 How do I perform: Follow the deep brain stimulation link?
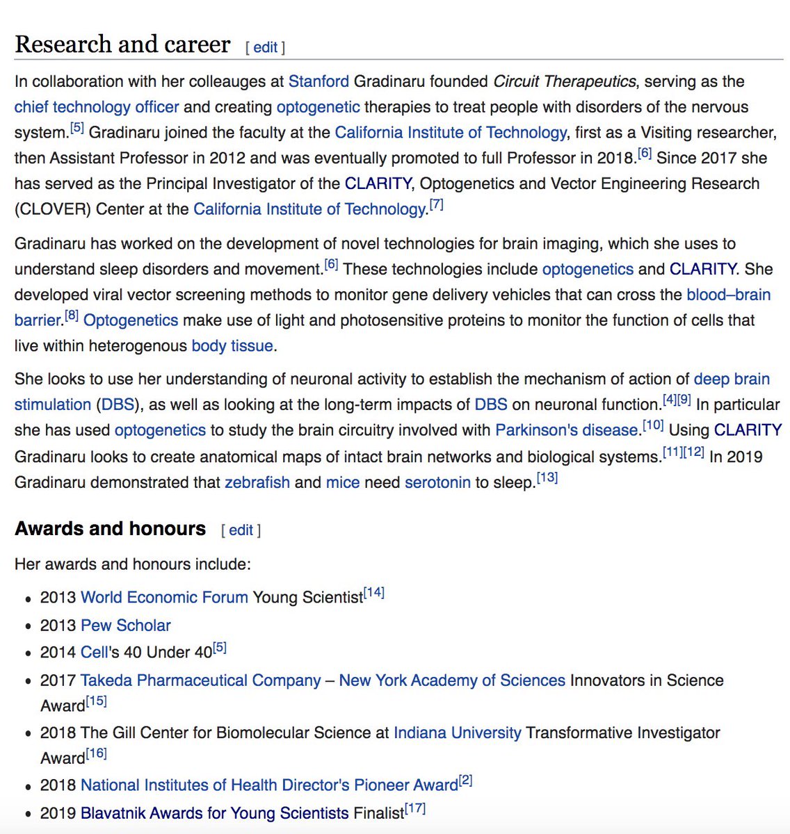pyautogui.click(x=732, y=379)
